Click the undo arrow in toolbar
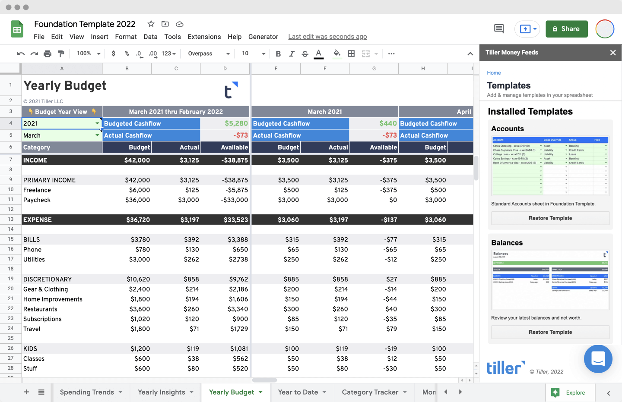The width and height of the screenshot is (622, 402). pos(20,54)
